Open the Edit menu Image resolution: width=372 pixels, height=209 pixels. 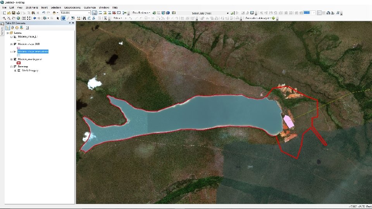pyautogui.click(x=12, y=8)
